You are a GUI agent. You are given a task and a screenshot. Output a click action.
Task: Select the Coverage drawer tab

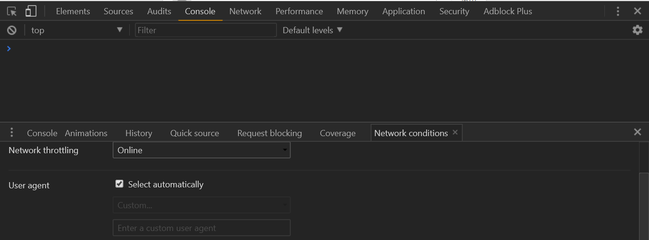(x=338, y=133)
